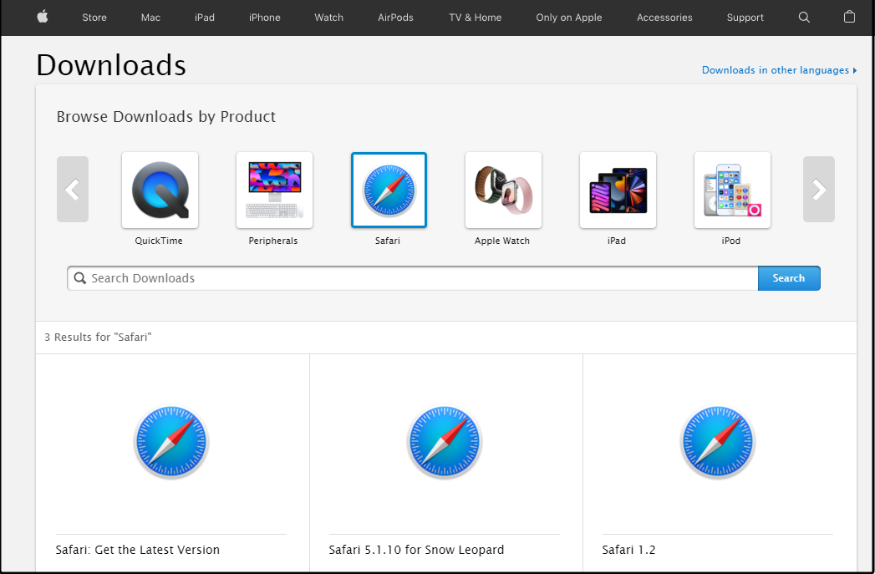Open 'Downloads in other languages' link

[779, 70]
